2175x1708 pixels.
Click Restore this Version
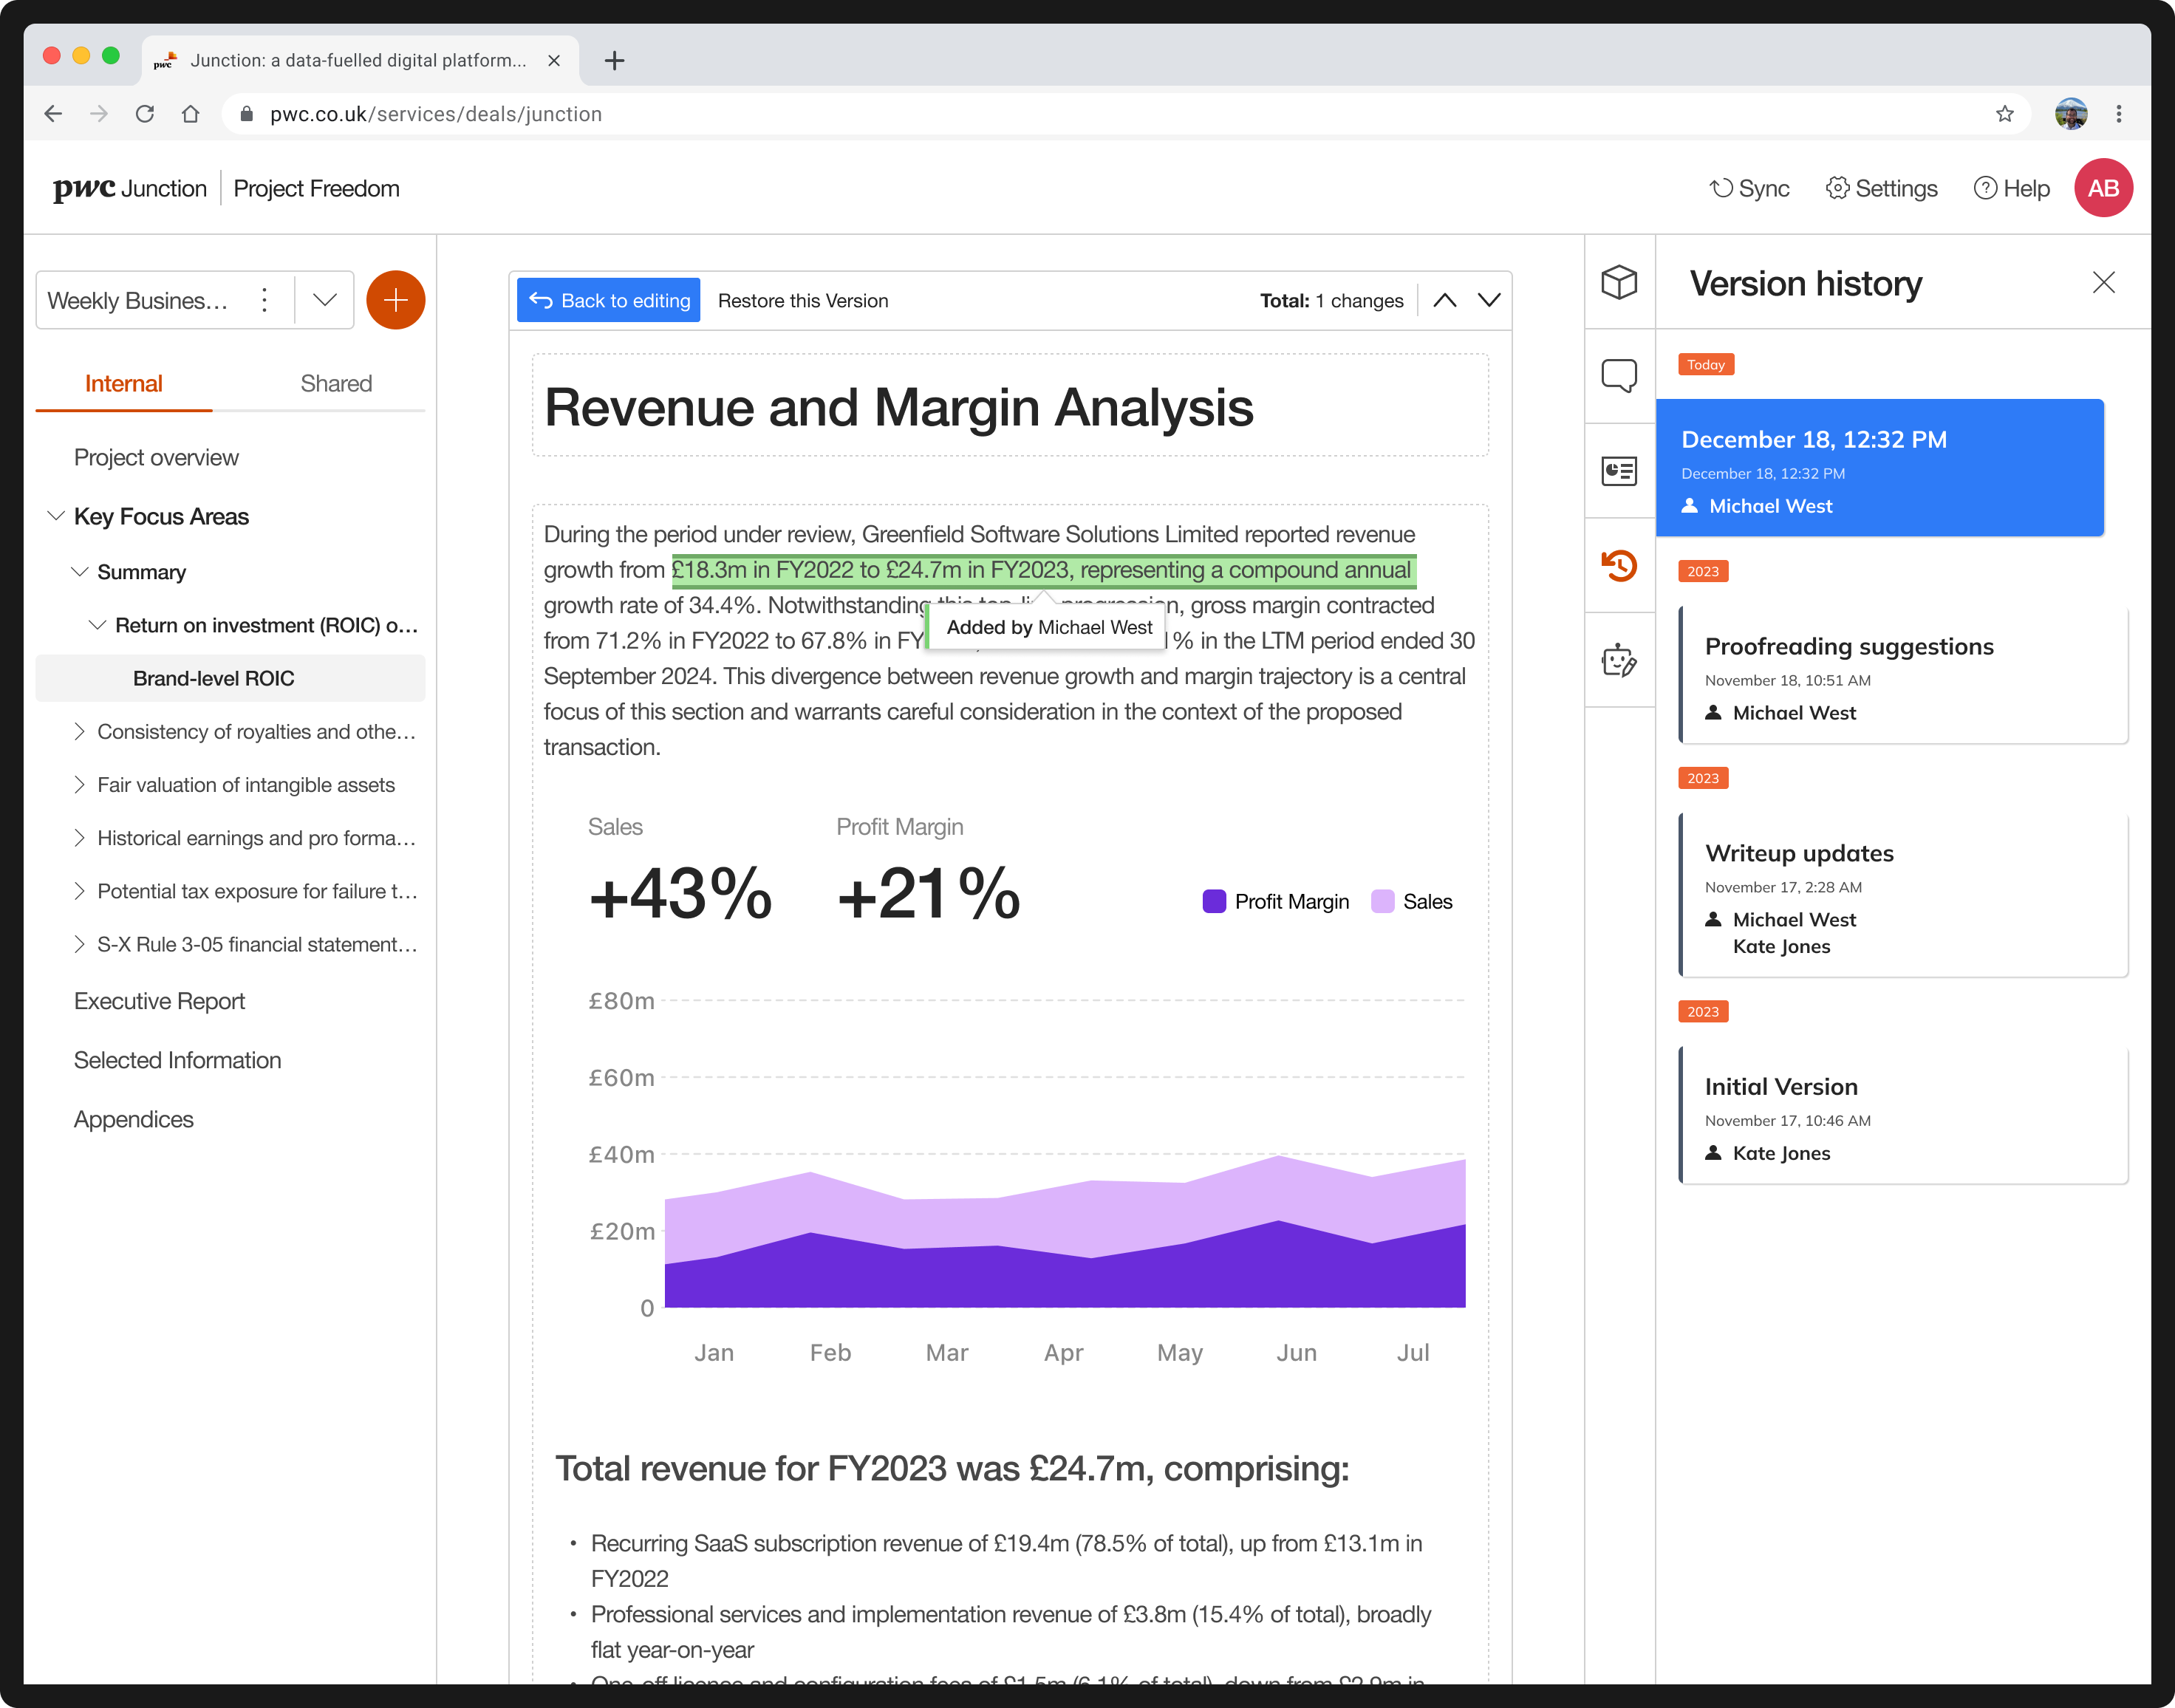coord(802,301)
